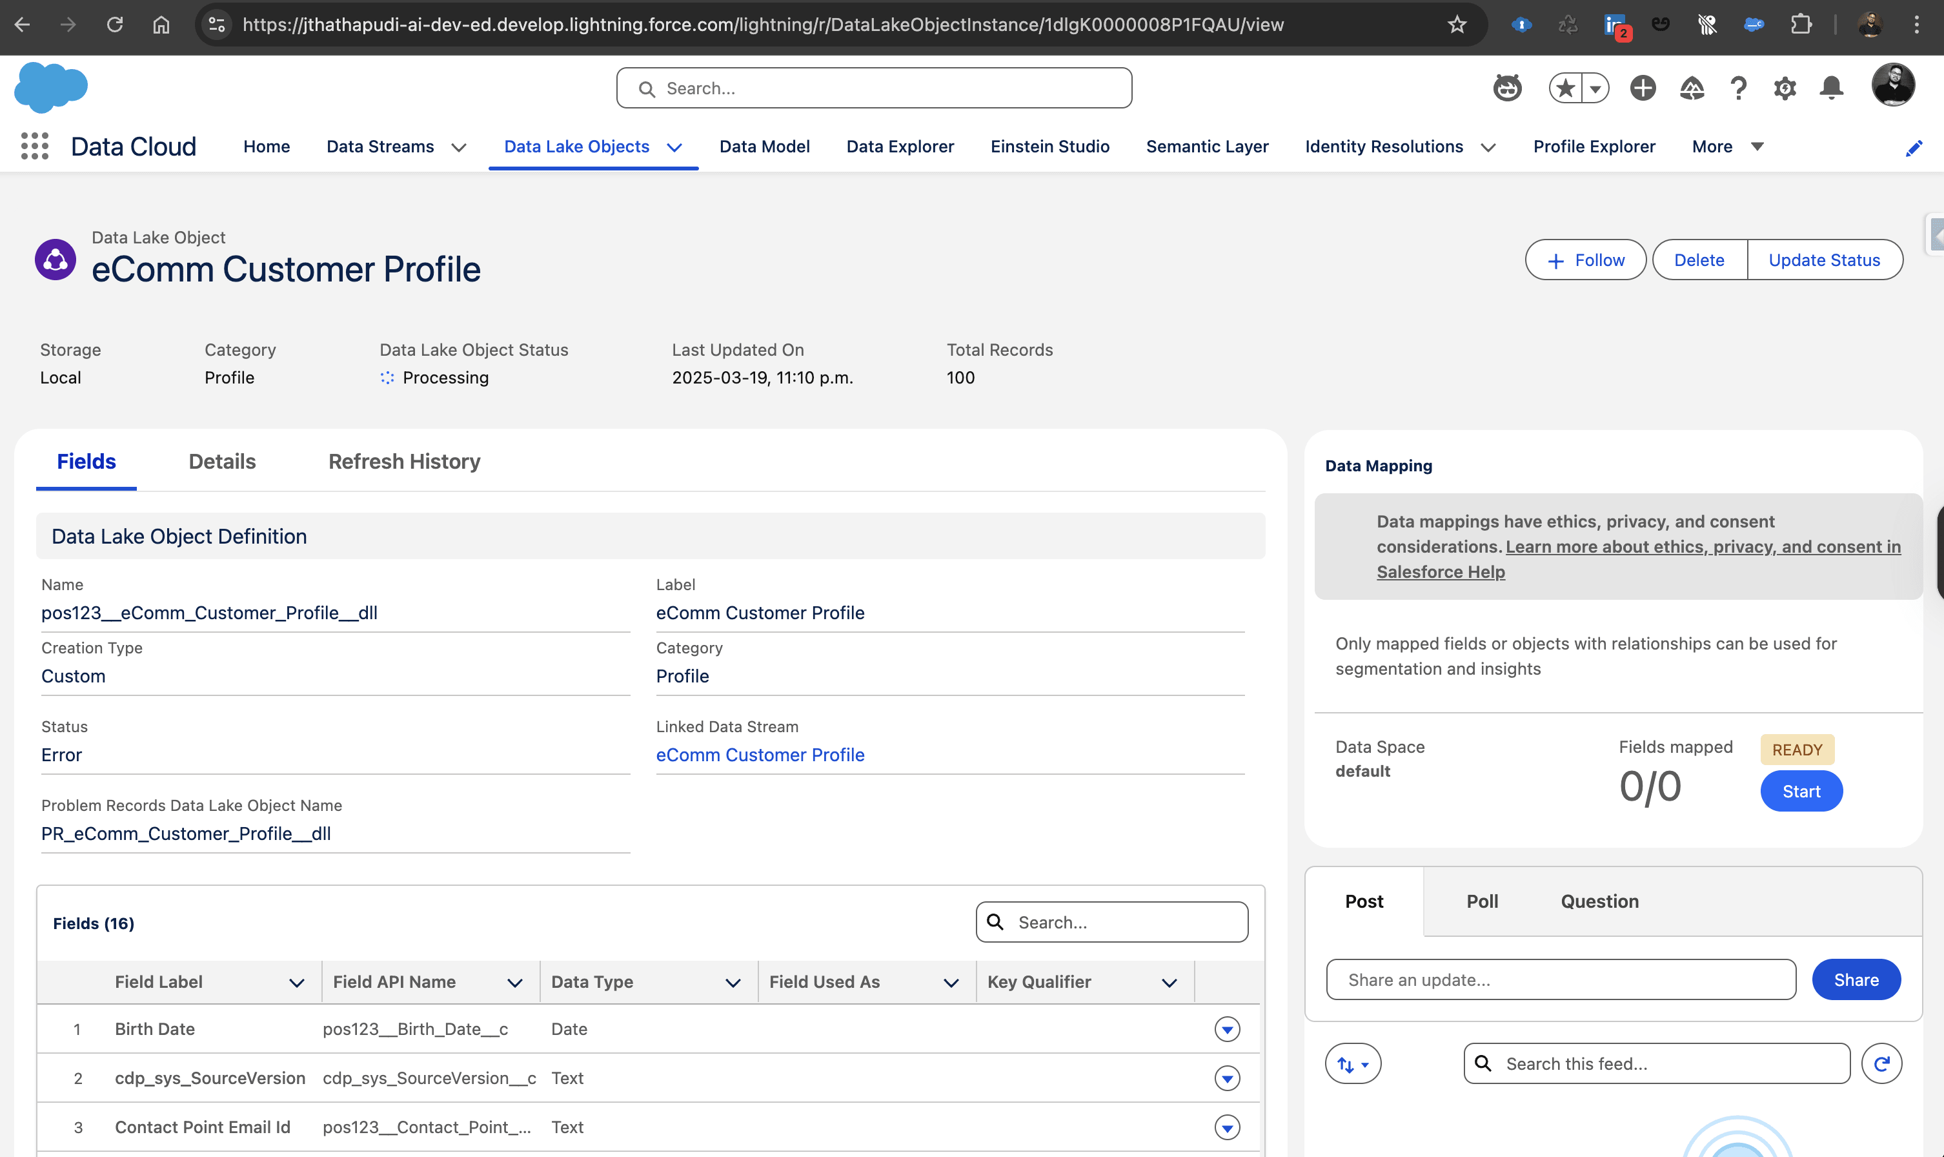Add page to favorites with star icon
Viewport: 1944px width, 1157px height.
coord(1565,88)
